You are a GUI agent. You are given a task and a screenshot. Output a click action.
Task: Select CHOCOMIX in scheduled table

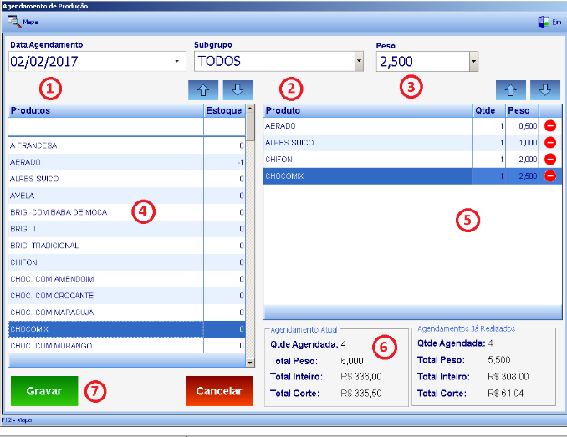tap(412, 175)
